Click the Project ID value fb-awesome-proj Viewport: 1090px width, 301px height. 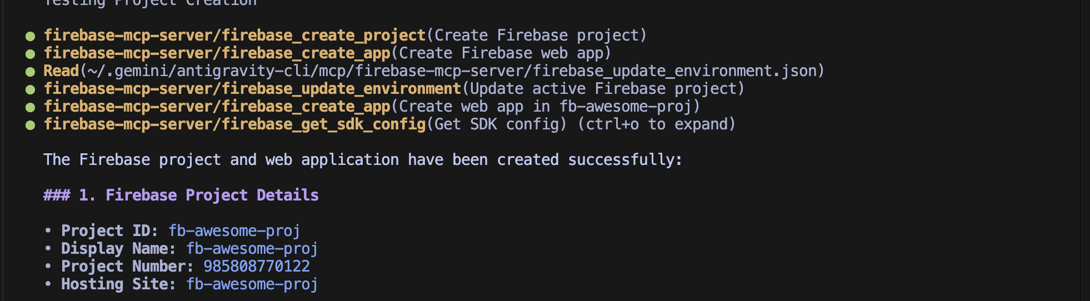point(234,231)
